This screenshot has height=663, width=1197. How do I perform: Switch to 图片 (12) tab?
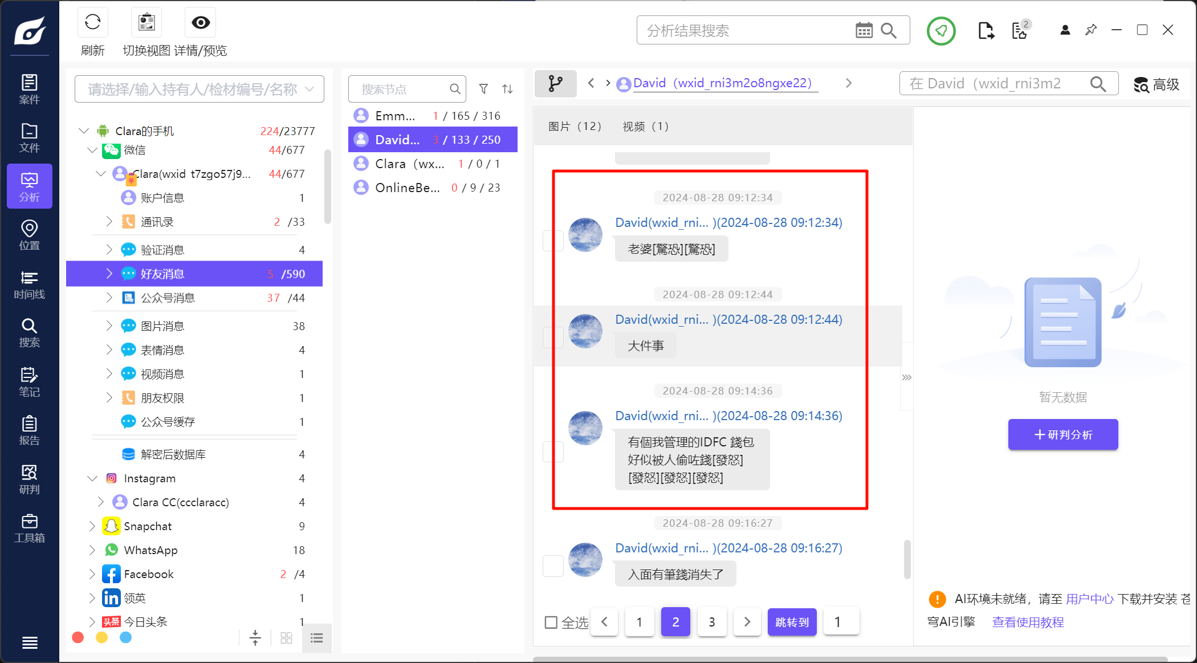575,127
